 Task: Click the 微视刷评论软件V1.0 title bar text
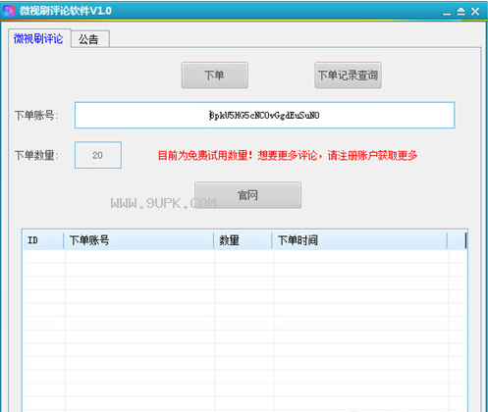[66, 11]
